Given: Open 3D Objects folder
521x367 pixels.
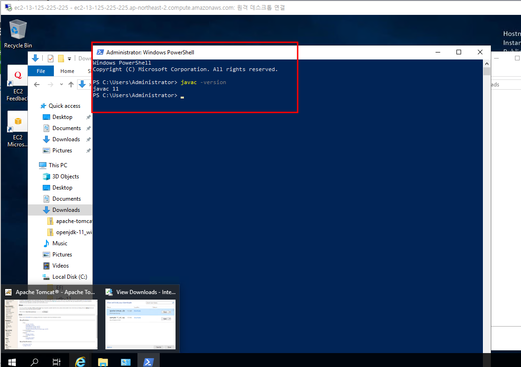Looking at the screenshot, I should [x=61, y=176].
